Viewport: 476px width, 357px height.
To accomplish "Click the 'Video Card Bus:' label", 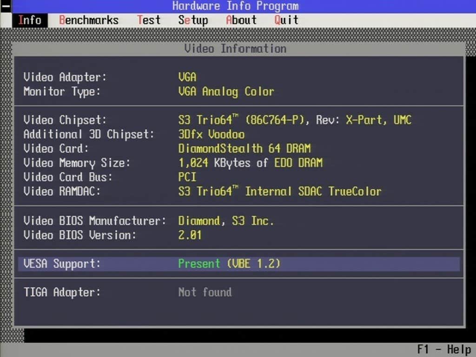I will (68, 177).
